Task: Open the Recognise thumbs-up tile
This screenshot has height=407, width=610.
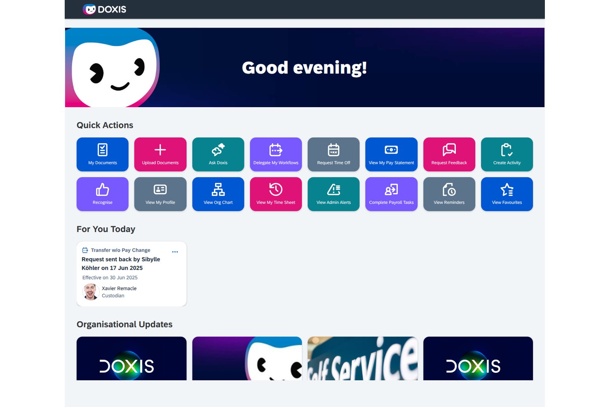Action: coord(102,194)
